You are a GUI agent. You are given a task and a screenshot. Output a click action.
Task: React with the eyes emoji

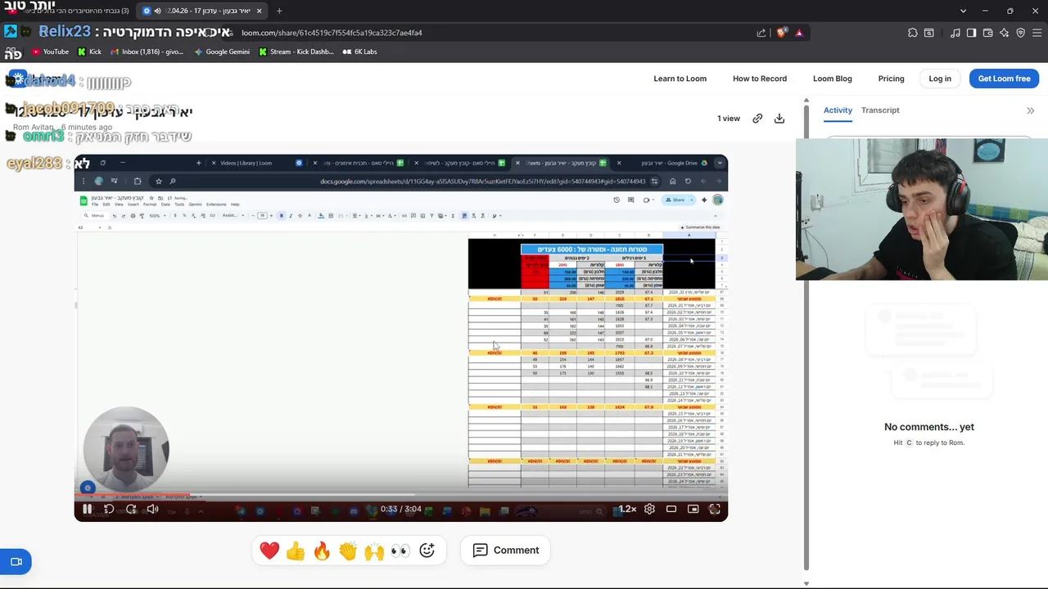400,551
